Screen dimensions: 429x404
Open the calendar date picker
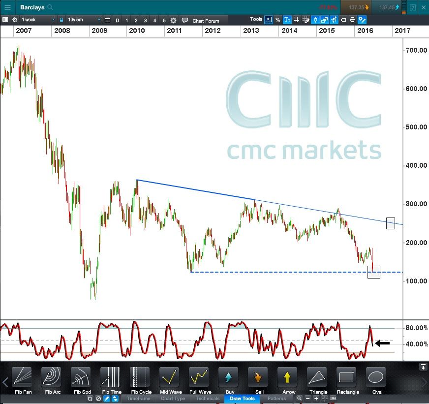click(x=108, y=20)
